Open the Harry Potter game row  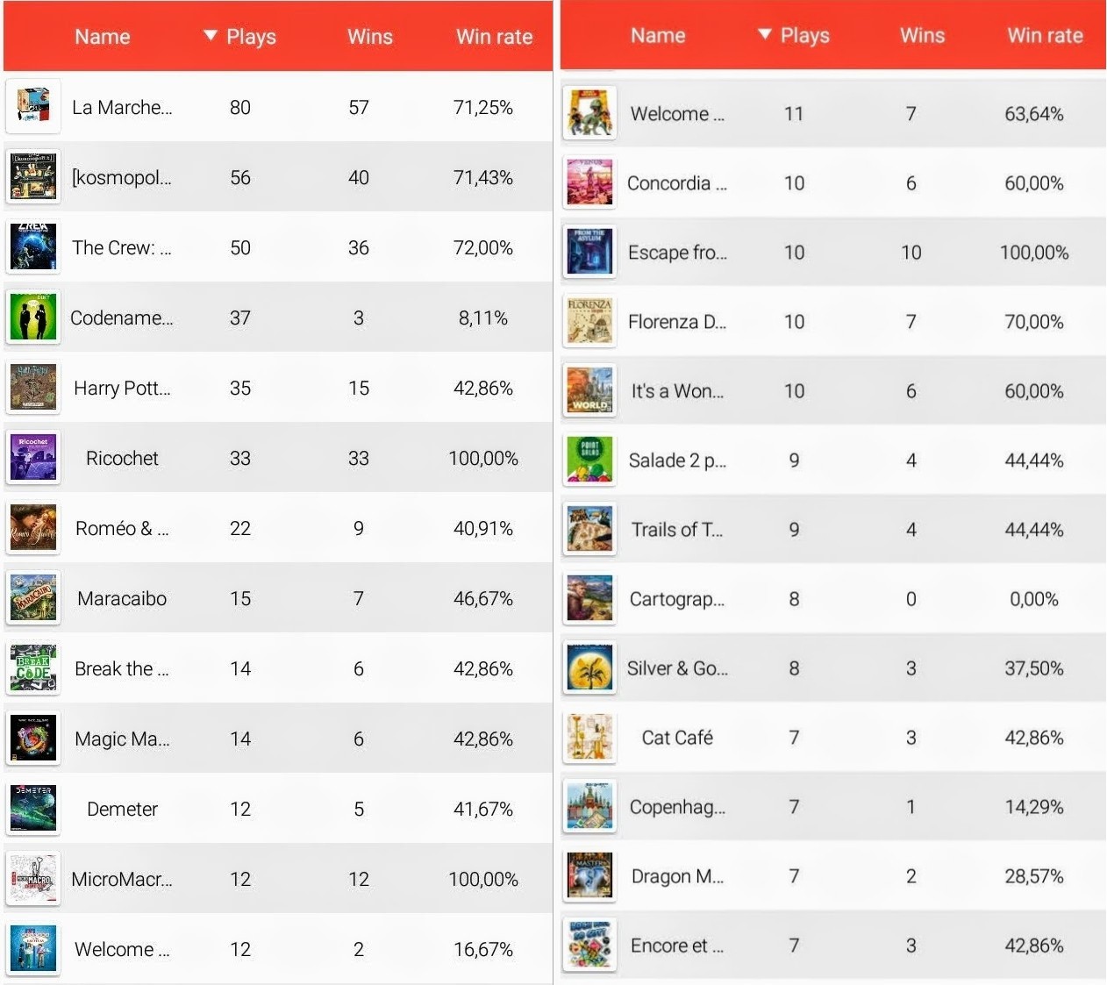(278, 388)
